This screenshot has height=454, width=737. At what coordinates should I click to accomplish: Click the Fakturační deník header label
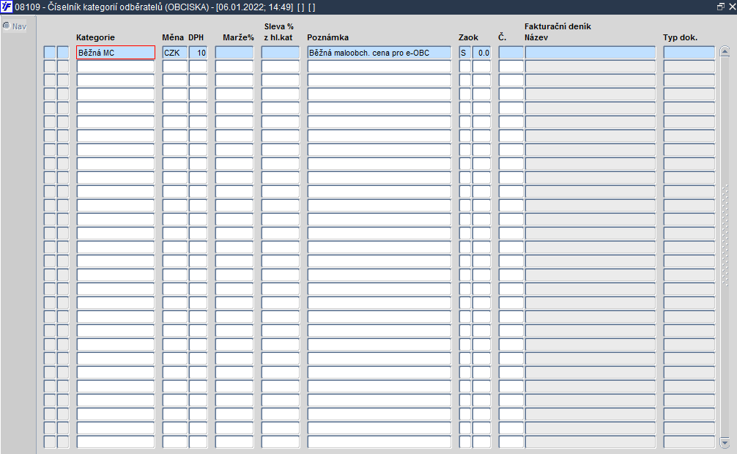558,26
